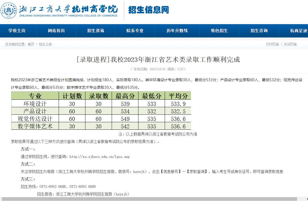Image resolution: width=308 pixels, height=201 pixels.
Task: Click the 数字媒体艺术 row label
Action: coord(35,126)
